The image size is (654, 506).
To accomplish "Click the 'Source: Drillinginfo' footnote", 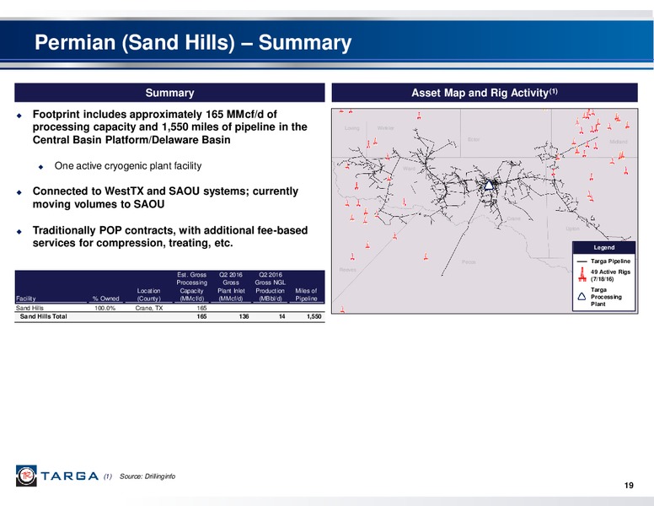I will 147,476.
